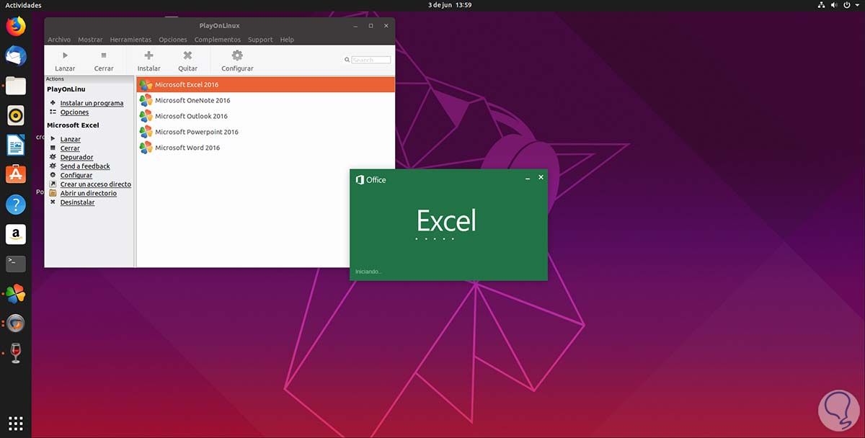Click the Lanzar link in the sidebar
Viewport: 865px width, 438px height.
(70, 139)
